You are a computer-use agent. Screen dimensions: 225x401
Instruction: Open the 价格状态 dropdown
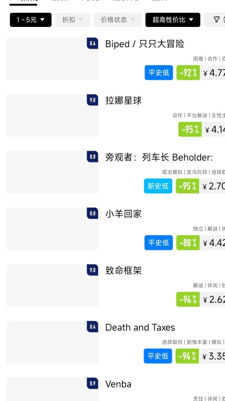pos(118,20)
